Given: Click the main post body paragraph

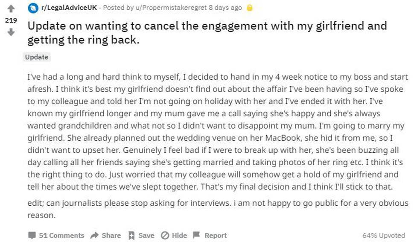Looking at the screenshot, I should coord(218,132).
